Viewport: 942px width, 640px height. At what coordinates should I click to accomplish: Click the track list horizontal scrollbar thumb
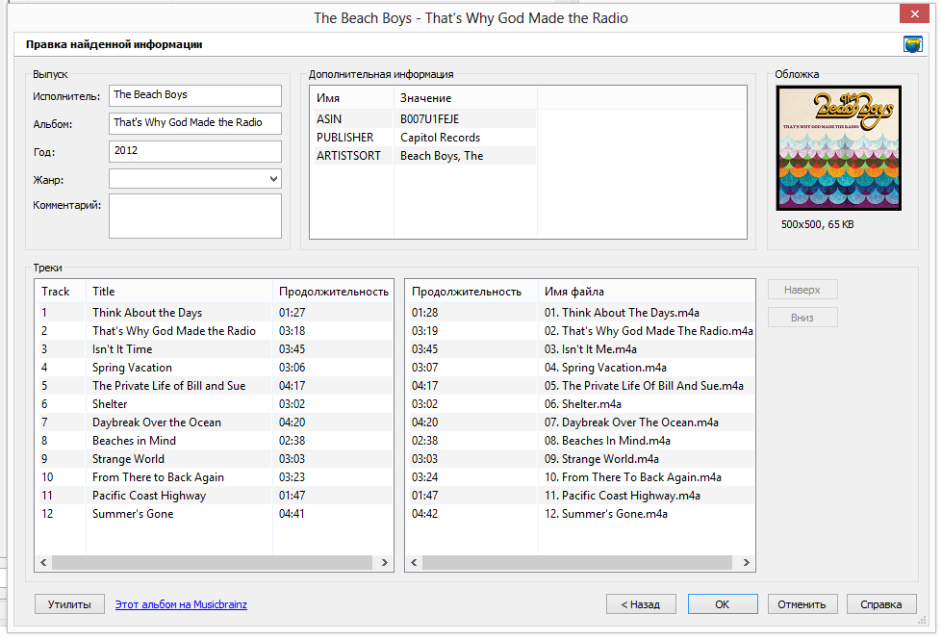pos(212,562)
